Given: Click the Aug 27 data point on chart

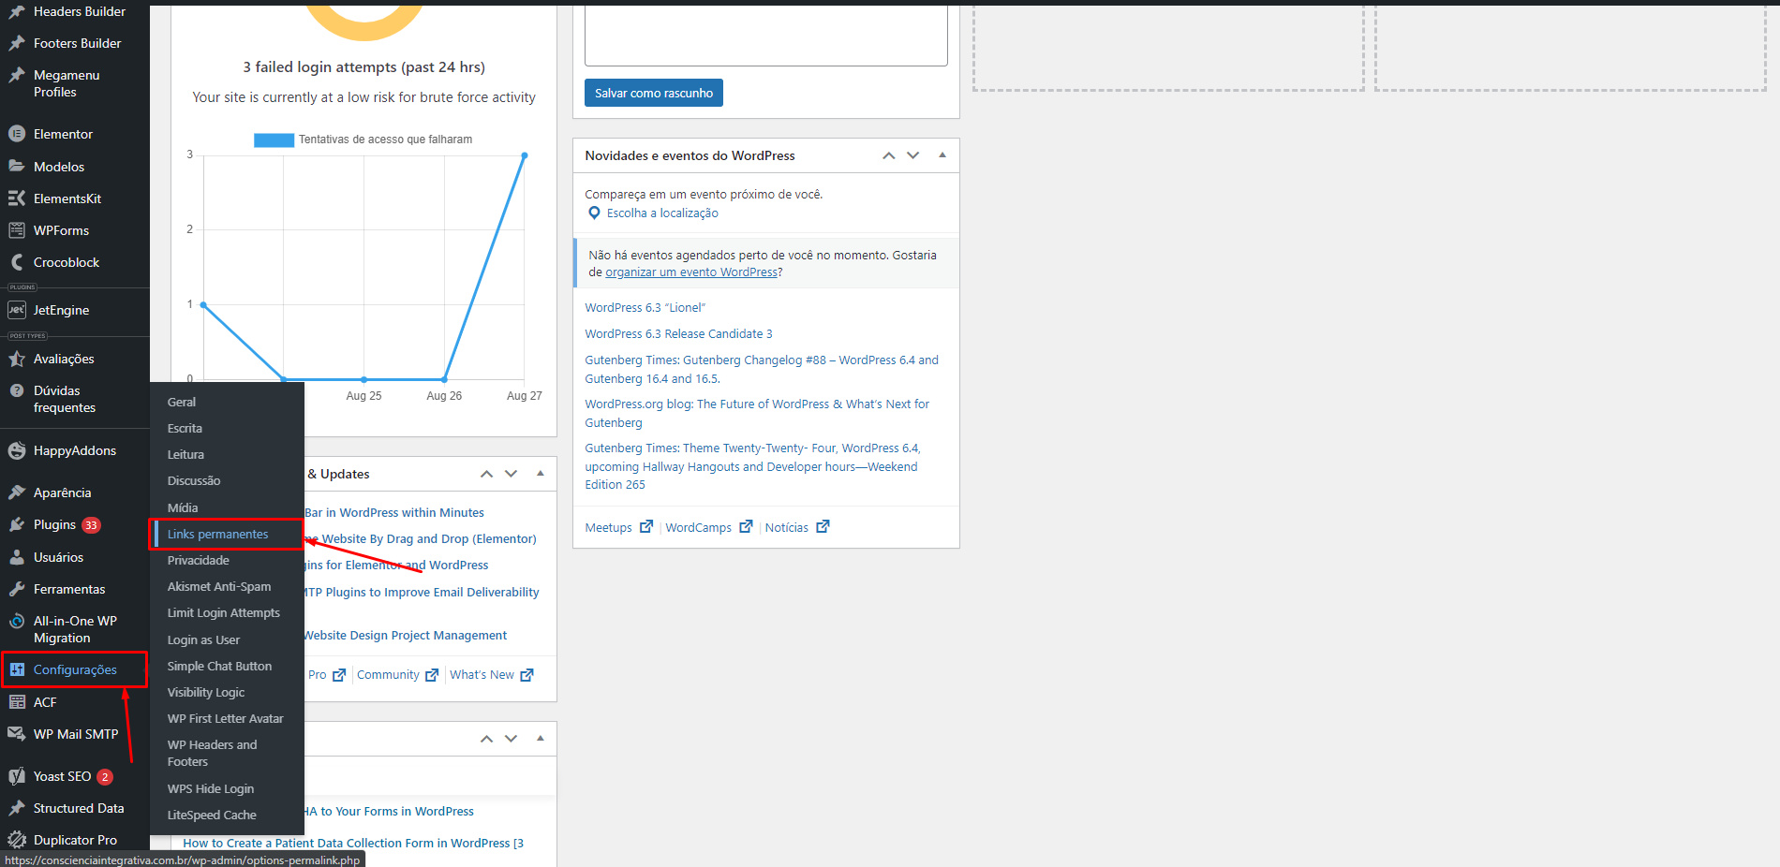Looking at the screenshot, I should tap(524, 155).
